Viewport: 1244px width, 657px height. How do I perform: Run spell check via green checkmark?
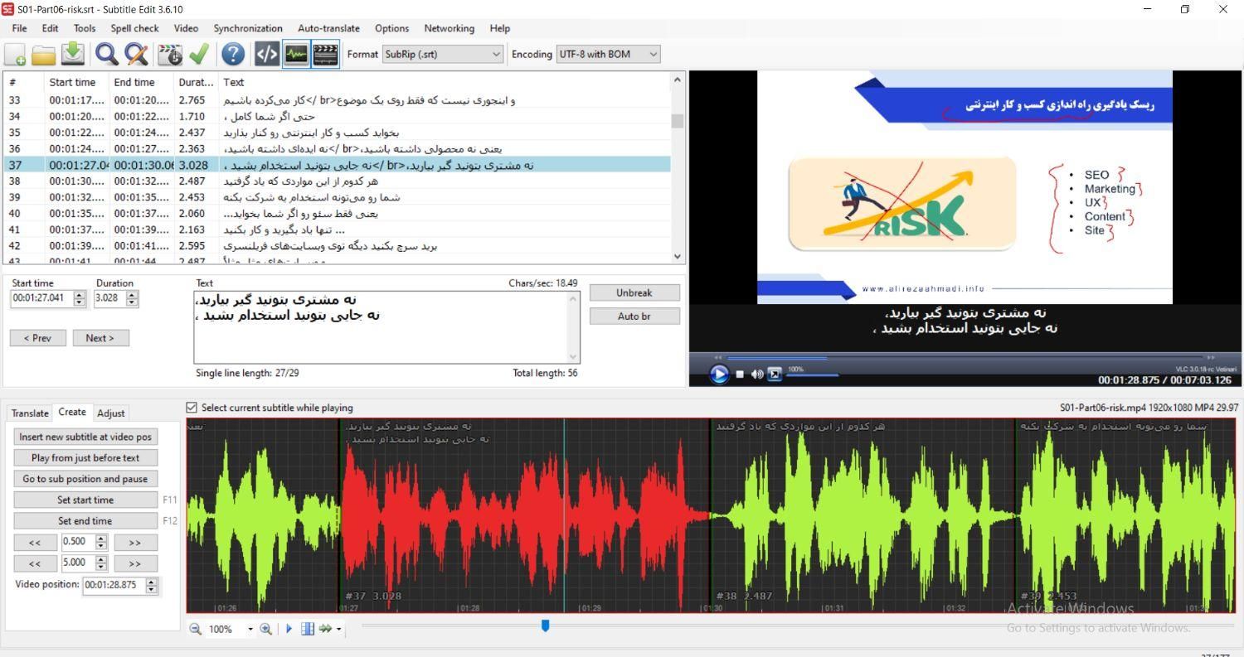coord(199,55)
